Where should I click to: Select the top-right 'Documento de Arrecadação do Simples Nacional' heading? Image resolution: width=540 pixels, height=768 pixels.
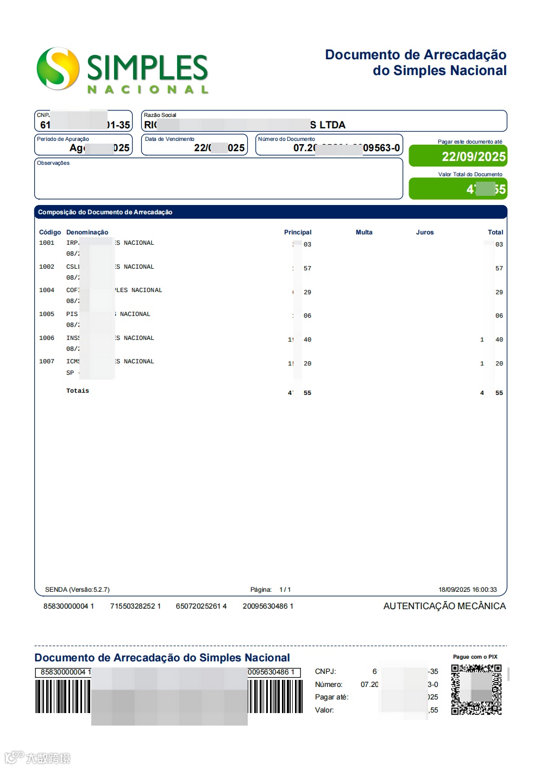pyautogui.click(x=416, y=63)
